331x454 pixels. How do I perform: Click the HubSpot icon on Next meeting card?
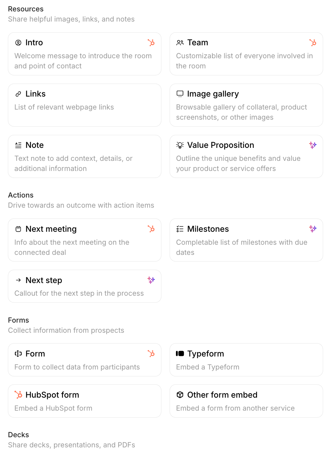pyautogui.click(x=151, y=229)
